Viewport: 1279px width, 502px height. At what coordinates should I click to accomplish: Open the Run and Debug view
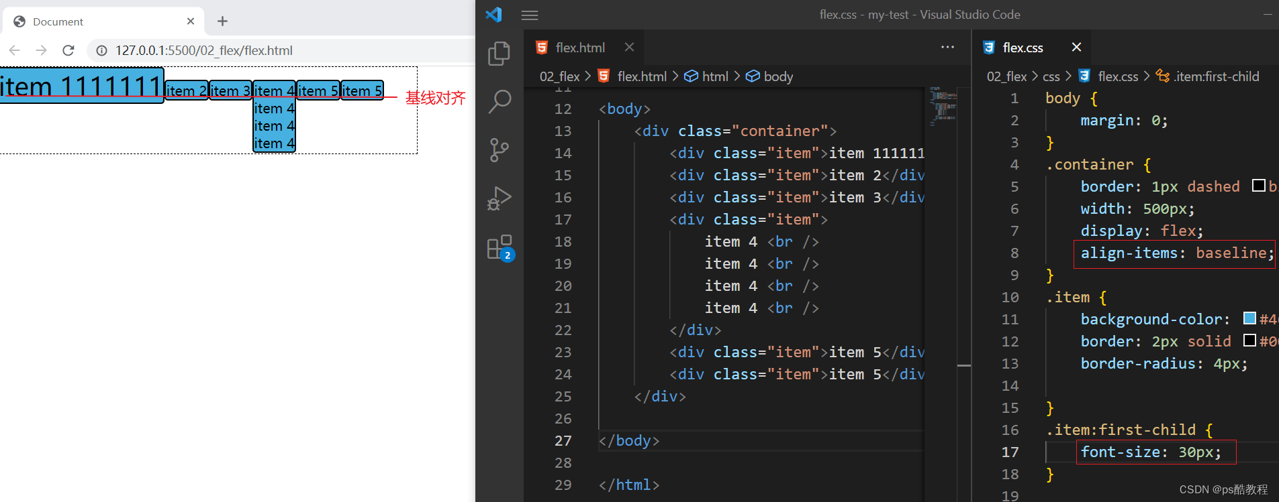(x=499, y=198)
